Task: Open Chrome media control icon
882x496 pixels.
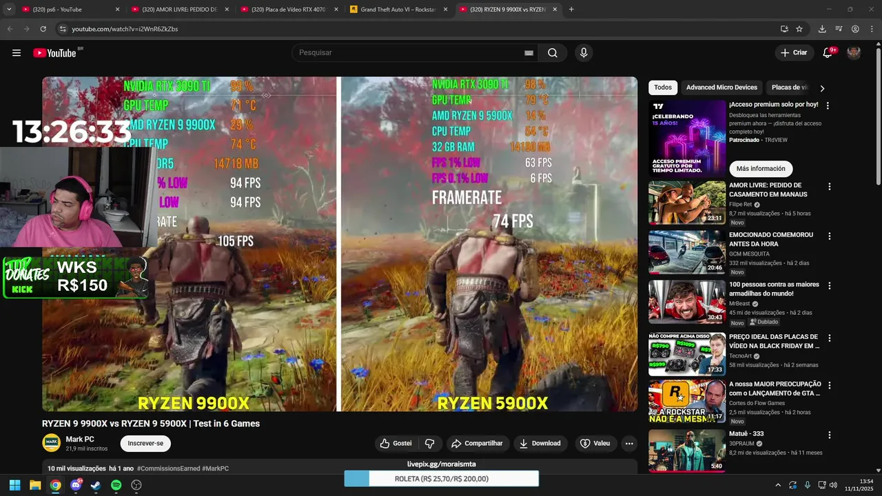Action: [839, 29]
